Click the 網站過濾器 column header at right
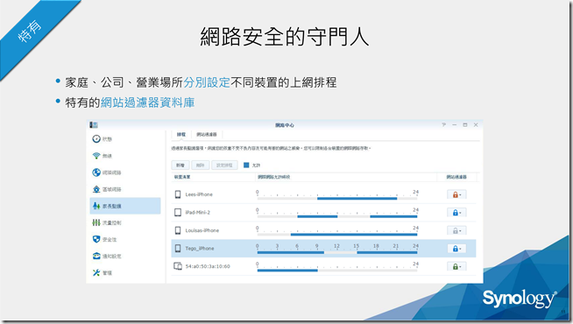573x324 pixels. pyautogui.click(x=456, y=177)
